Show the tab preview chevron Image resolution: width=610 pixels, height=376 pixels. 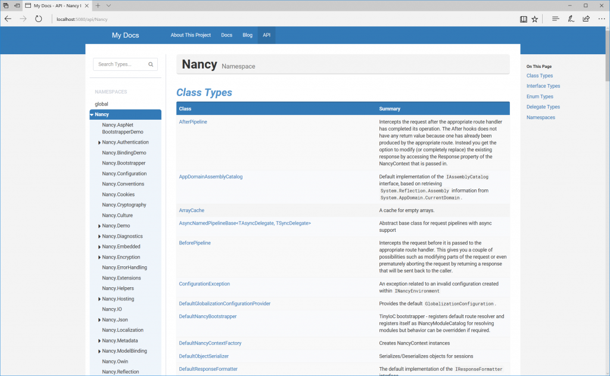coord(108,5)
